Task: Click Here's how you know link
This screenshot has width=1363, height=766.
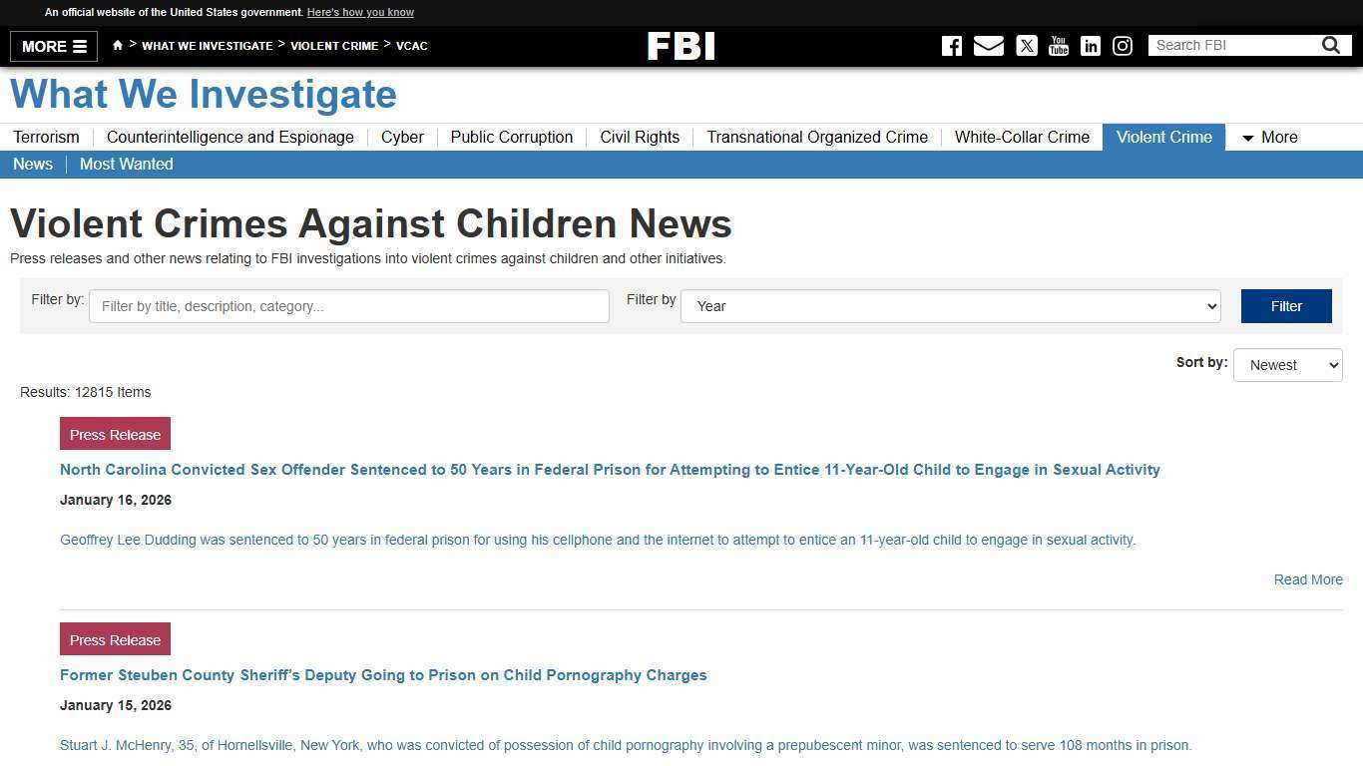Action: (x=360, y=12)
